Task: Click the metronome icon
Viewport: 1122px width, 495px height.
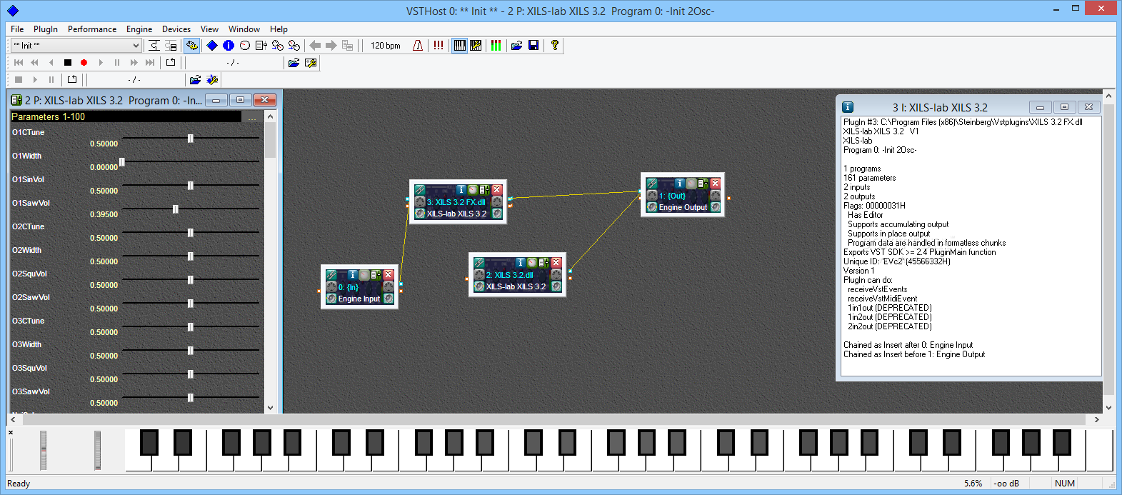Action: click(x=418, y=45)
